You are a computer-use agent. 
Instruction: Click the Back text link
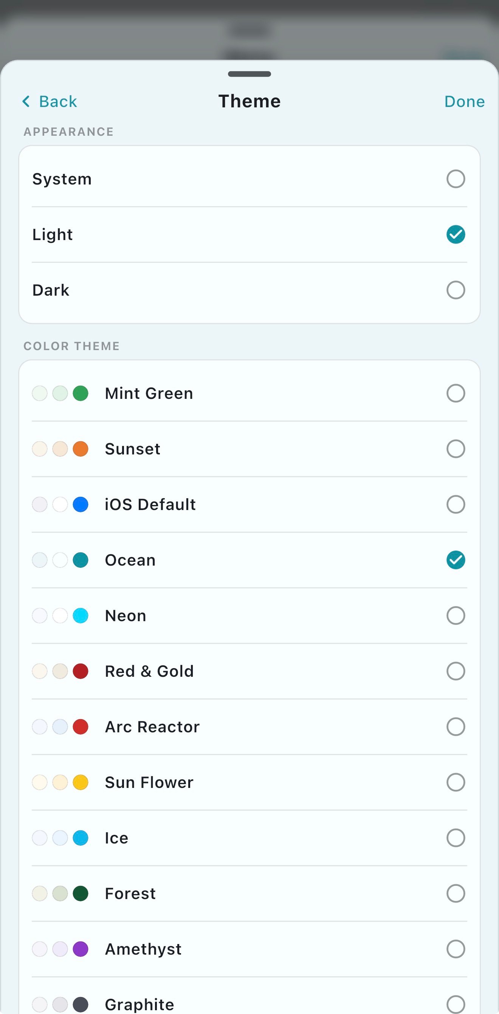coord(58,102)
